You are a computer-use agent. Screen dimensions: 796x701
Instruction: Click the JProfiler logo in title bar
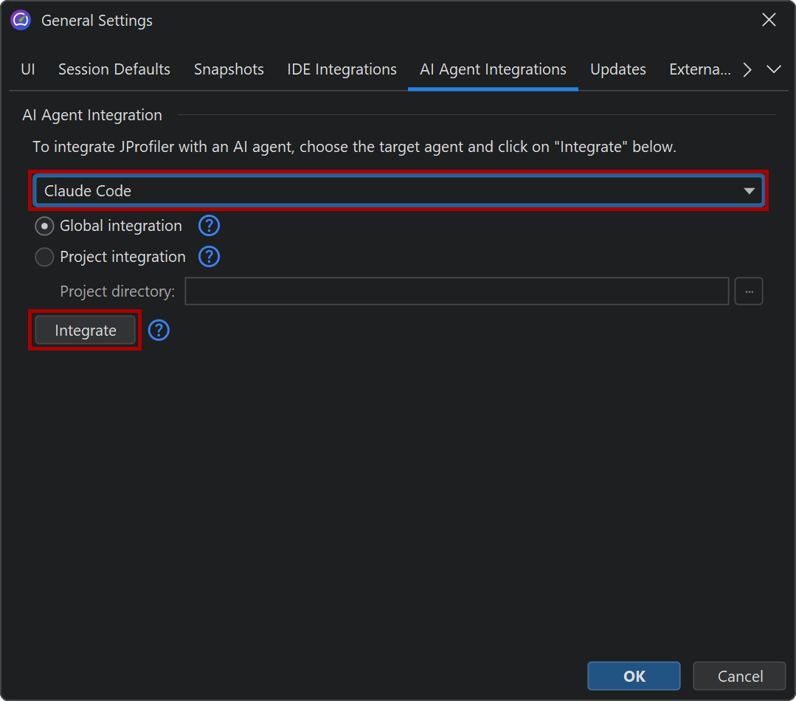coord(21,21)
